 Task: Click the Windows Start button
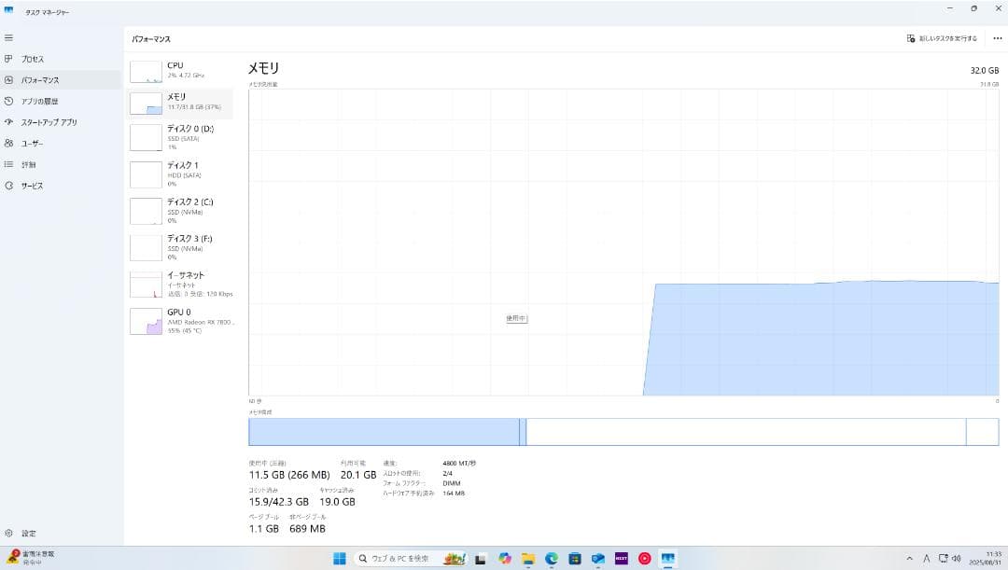[x=339, y=558]
